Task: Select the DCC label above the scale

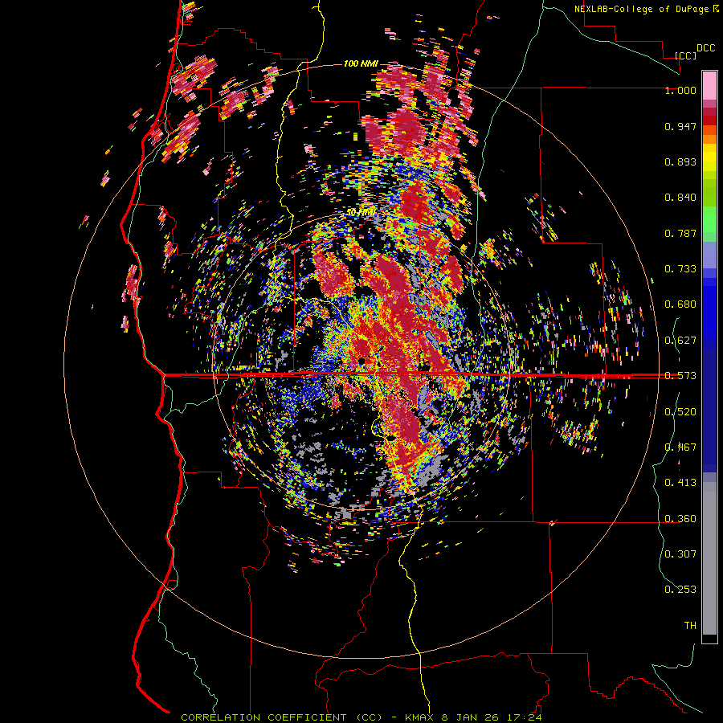Action: click(x=705, y=48)
